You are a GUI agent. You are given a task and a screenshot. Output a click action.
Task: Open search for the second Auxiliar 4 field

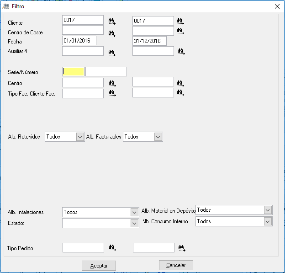[x=181, y=52]
